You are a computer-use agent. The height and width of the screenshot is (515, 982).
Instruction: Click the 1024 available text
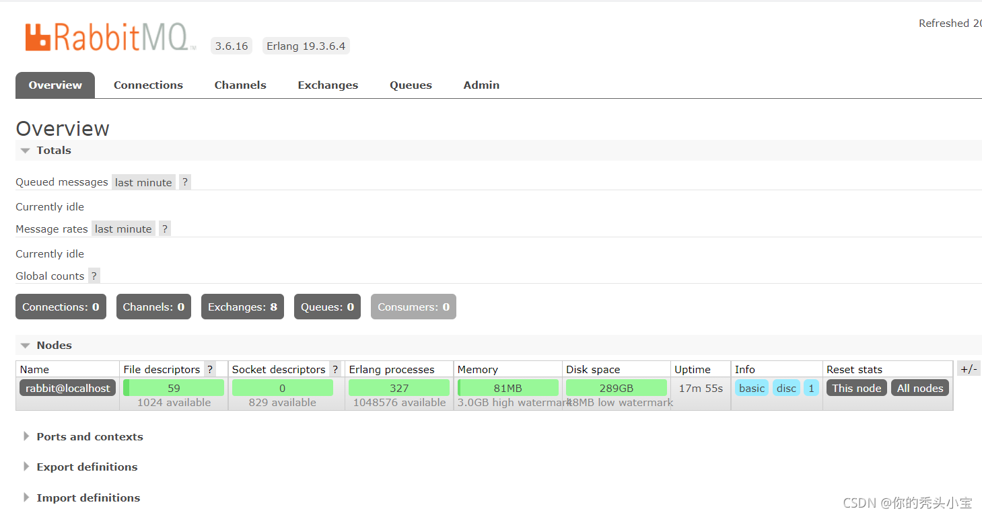174,403
